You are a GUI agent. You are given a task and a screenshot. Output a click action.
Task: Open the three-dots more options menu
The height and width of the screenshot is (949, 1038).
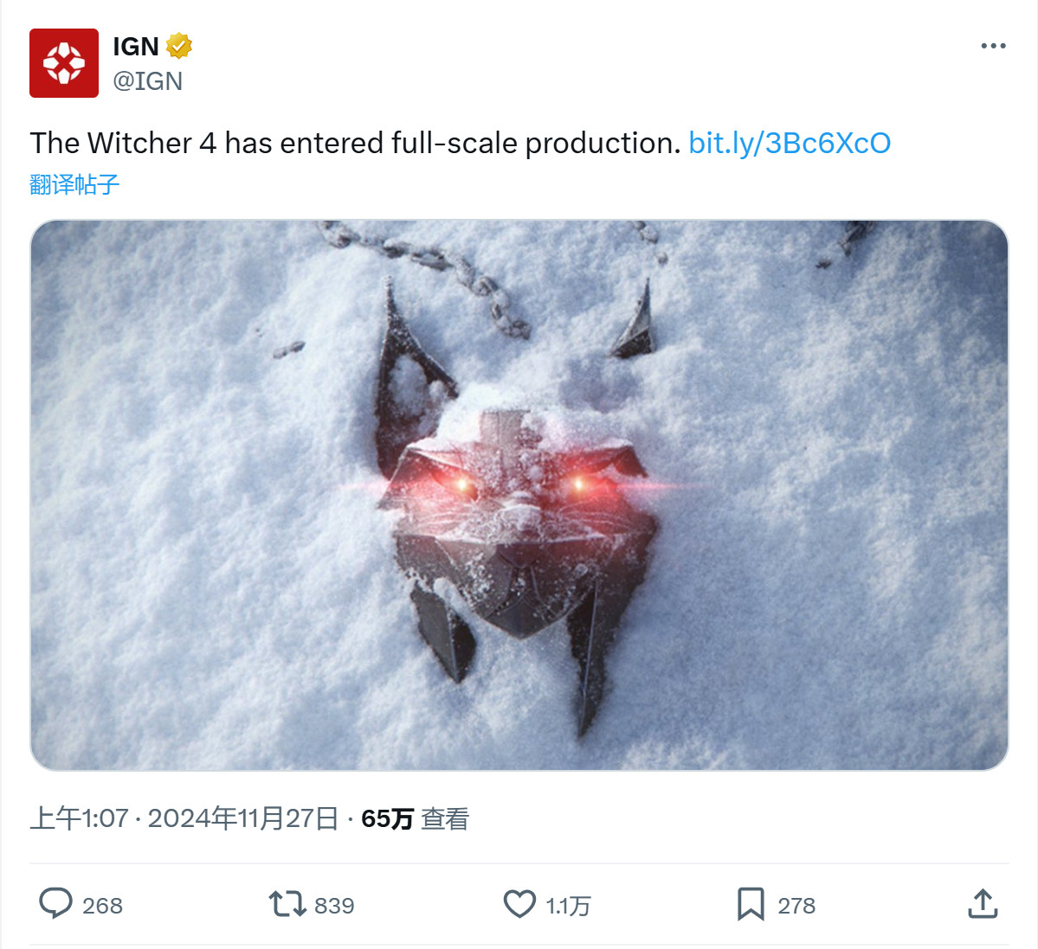tap(993, 46)
